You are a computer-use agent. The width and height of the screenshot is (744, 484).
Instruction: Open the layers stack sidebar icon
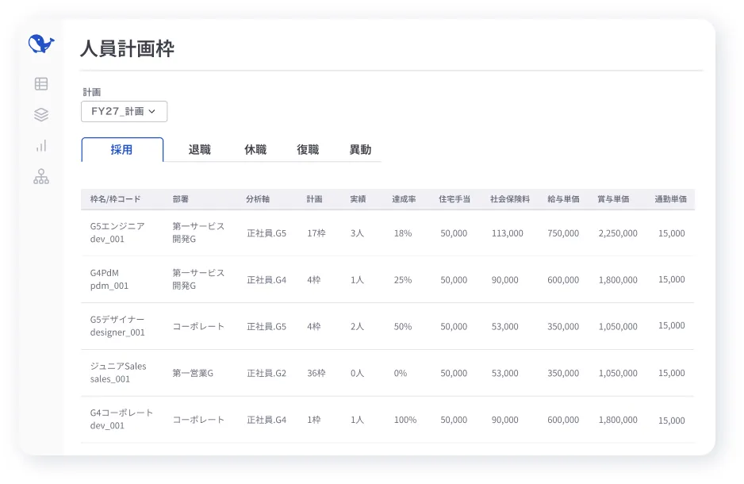click(x=41, y=114)
